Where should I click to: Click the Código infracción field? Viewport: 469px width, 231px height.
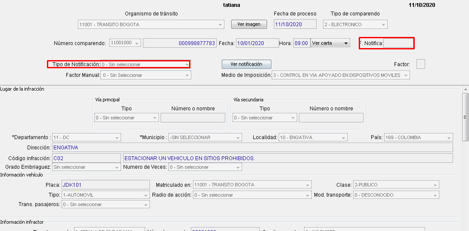(86, 158)
